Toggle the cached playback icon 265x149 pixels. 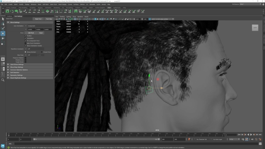click(247, 139)
